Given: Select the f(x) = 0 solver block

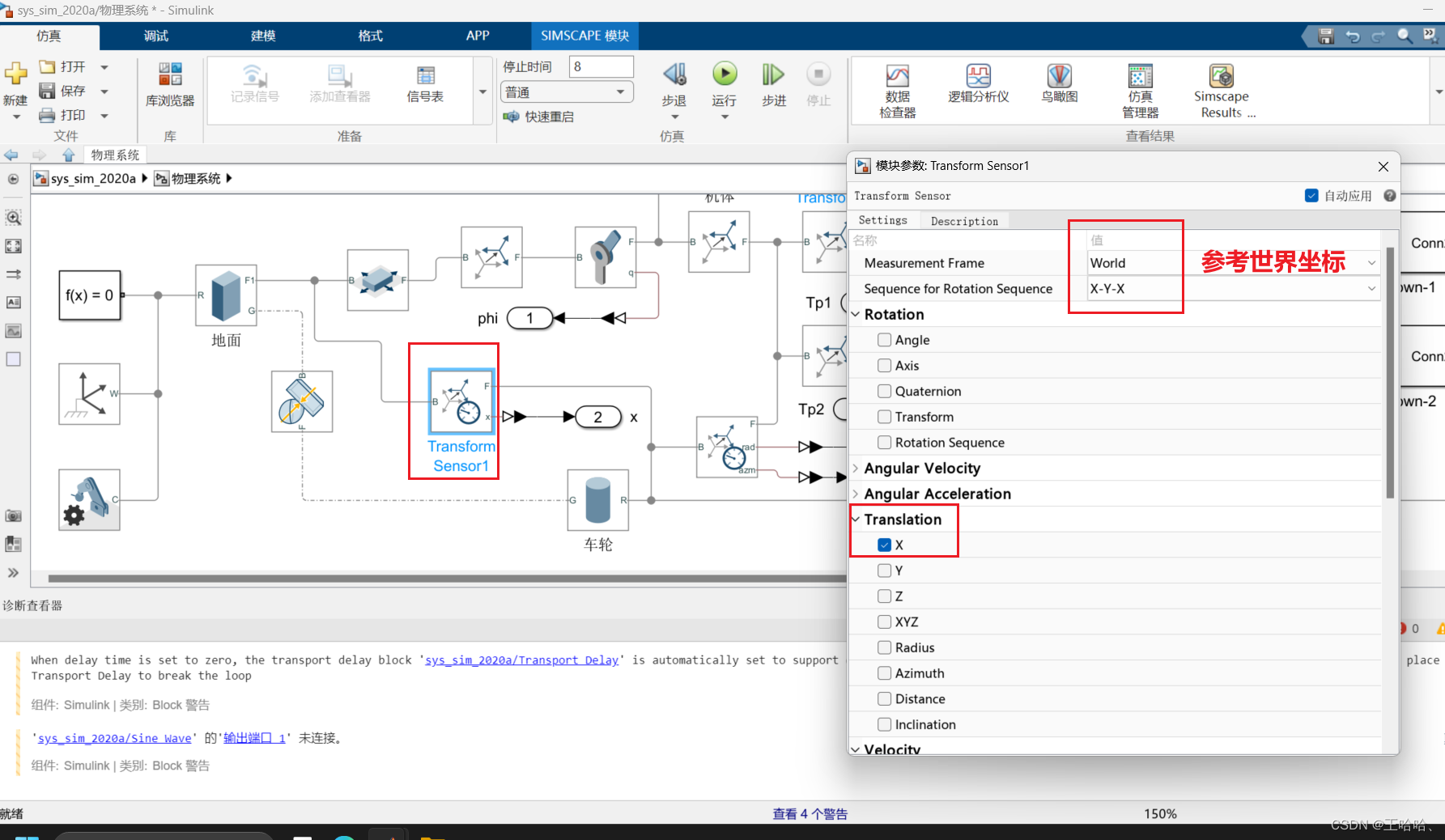Looking at the screenshot, I should point(90,295).
